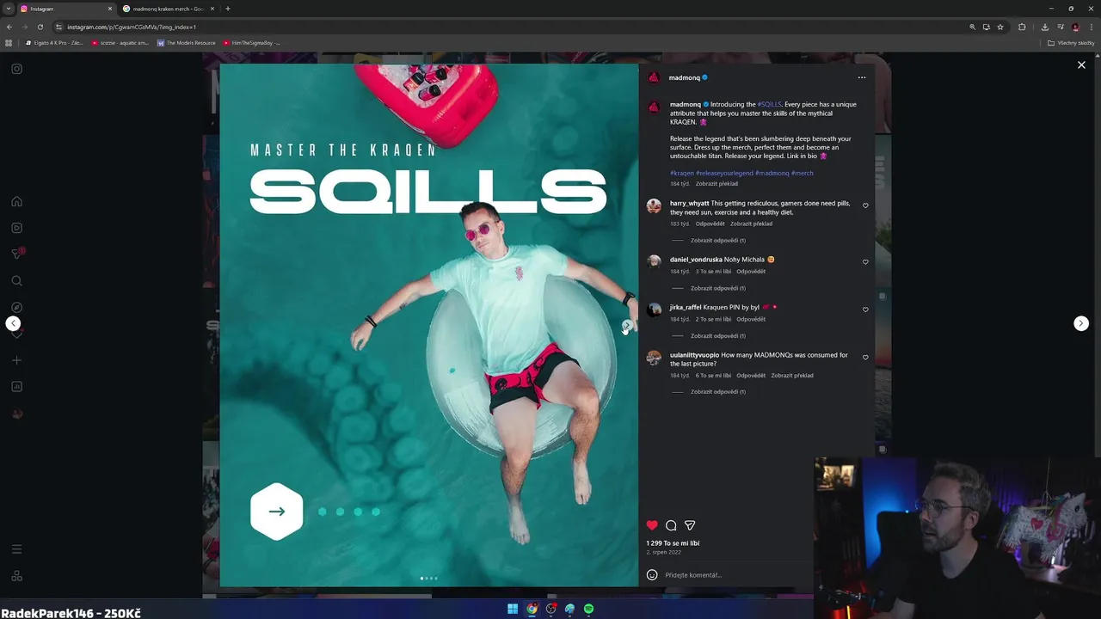This screenshot has width=1101, height=619.
Task: Click the install app icon in the address bar
Action: tap(986, 27)
